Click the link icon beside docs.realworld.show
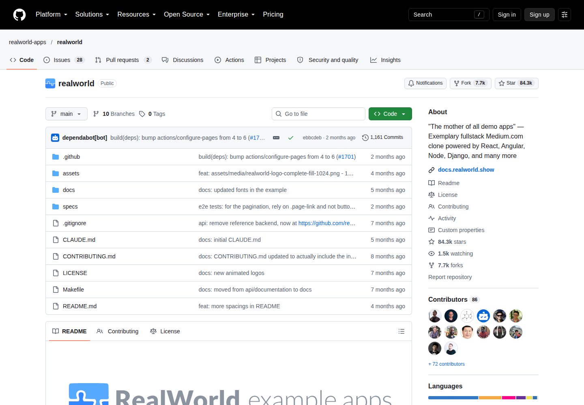Viewport: 584px width, 405px height. click(432, 170)
